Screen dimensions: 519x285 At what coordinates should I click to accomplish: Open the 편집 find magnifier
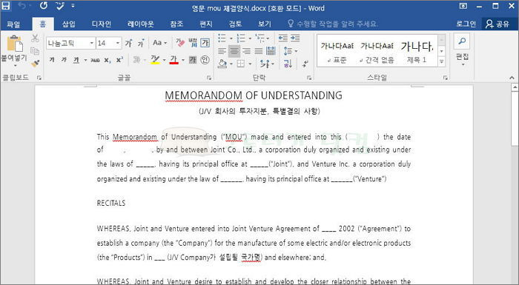462,41
